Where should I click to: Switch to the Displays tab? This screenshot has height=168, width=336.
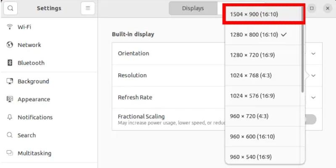193,8
